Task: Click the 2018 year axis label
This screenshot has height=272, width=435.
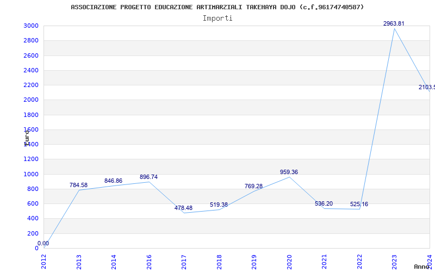Action: point(219,261)
